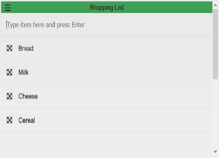
Task: Open the hamburger menu
Action: point(7,7)
